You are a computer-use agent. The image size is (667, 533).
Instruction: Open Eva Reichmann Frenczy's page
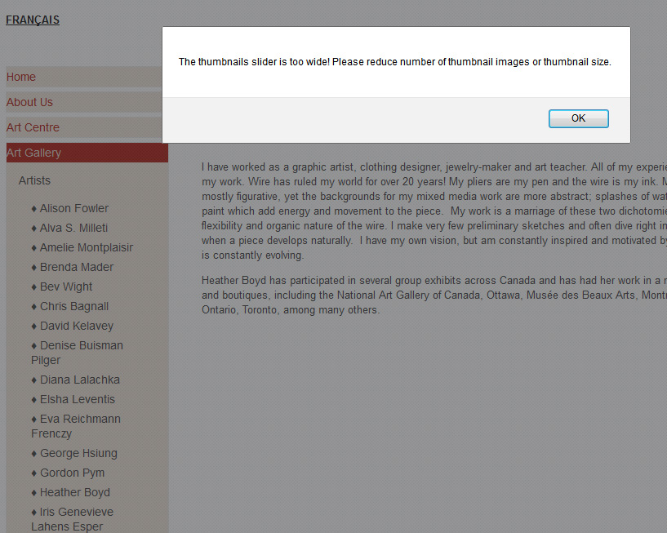[76, 426]
